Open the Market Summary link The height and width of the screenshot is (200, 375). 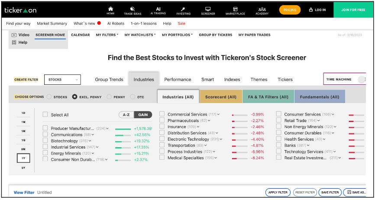(52, 23)
